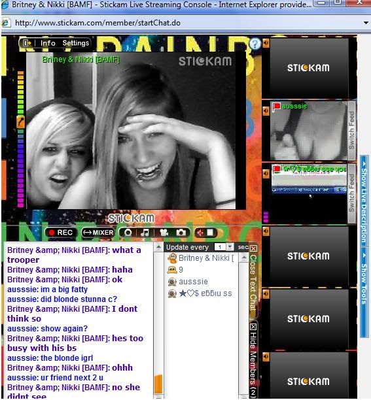Mute audio of third guest feed
This screenshot has height=400, width=371.
[x=266, y=173]
